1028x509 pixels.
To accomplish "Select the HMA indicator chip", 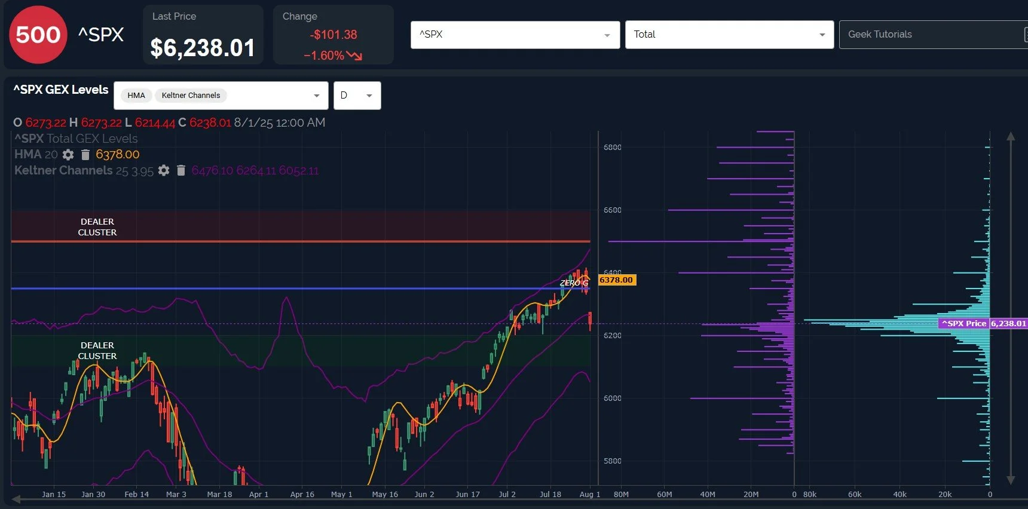I will point(136,96).
